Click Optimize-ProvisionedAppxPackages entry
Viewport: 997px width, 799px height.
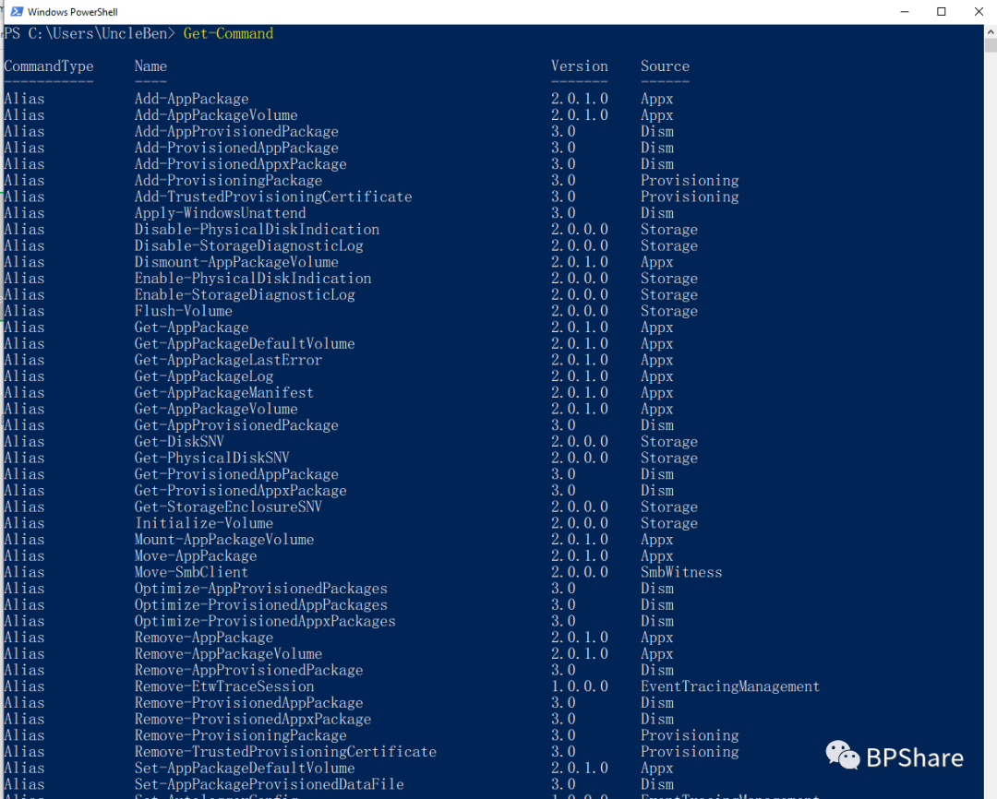(x=265, y=621)
